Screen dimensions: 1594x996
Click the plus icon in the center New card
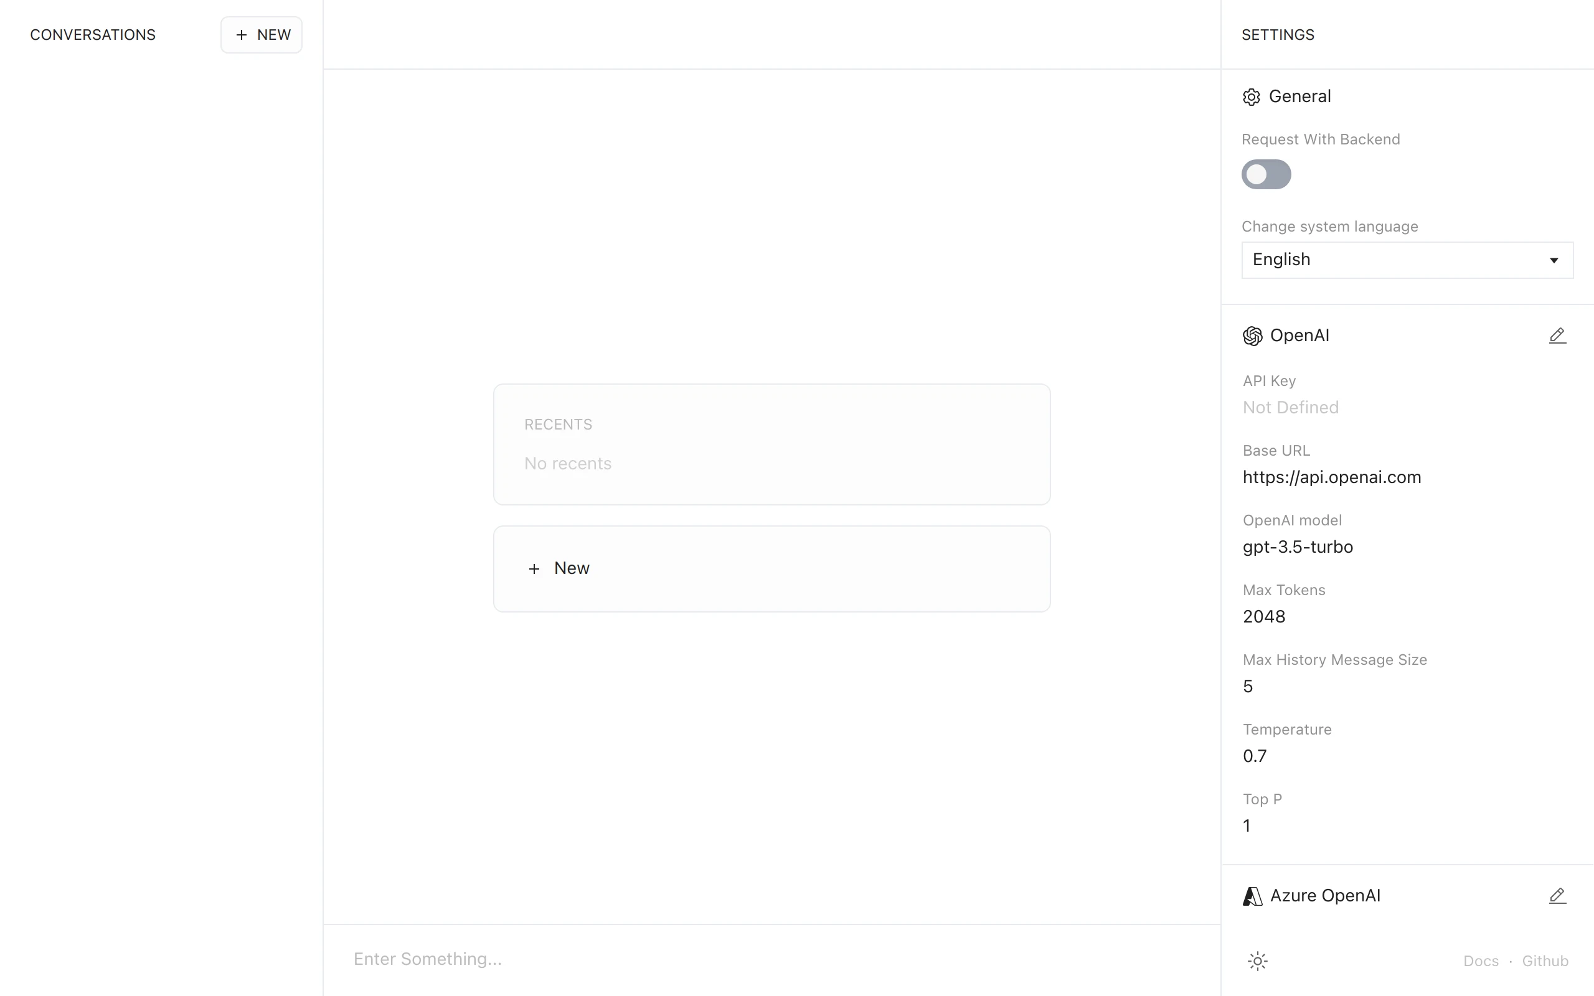(x=534, y=568)
